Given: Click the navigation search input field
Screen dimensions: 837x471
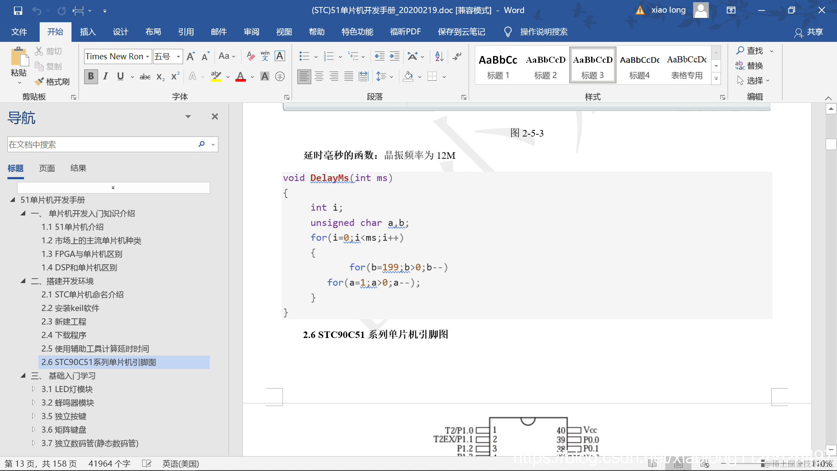Looking at the screenshot, I should click(x=102, y=144).
